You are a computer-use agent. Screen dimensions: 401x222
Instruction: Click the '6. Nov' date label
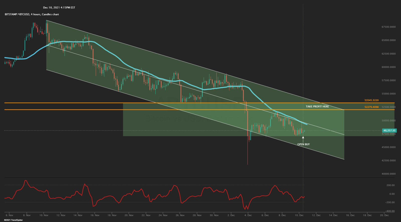(10, 215)
